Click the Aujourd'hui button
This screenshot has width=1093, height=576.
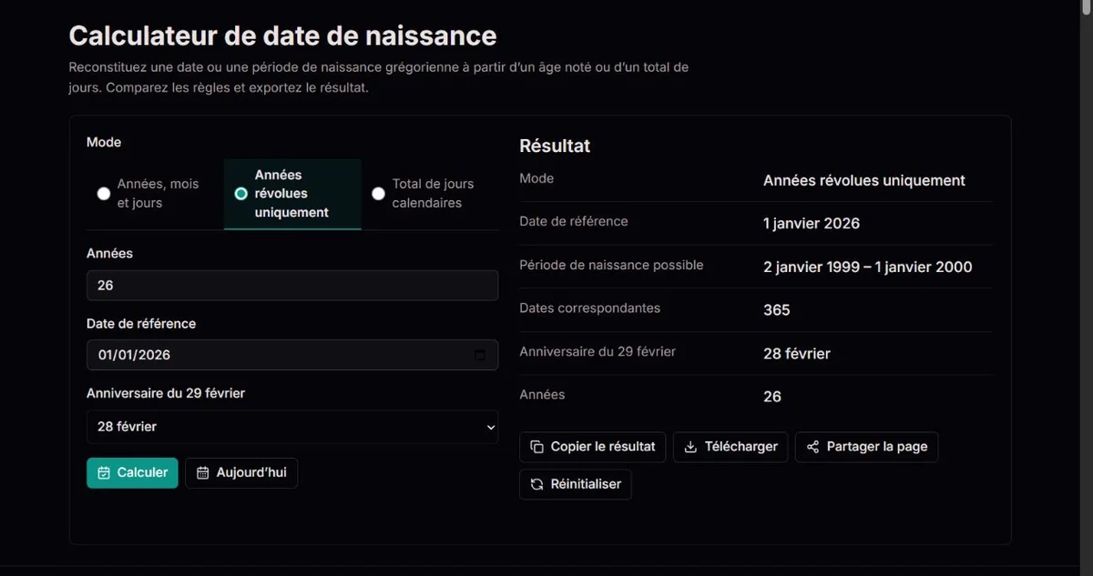pos(241,473)
